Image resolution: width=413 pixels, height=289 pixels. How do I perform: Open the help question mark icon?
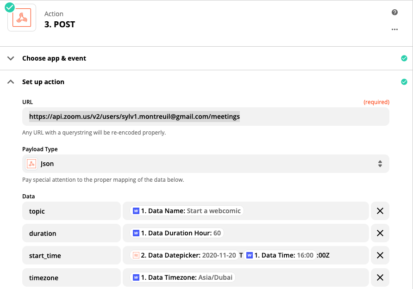pyautogui.click(x=394, y=12)
